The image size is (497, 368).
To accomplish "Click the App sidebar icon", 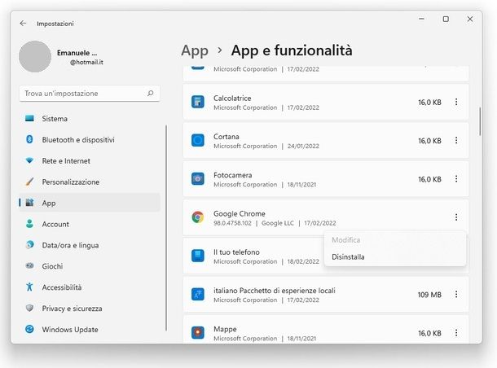I will [x=29, y=203].
